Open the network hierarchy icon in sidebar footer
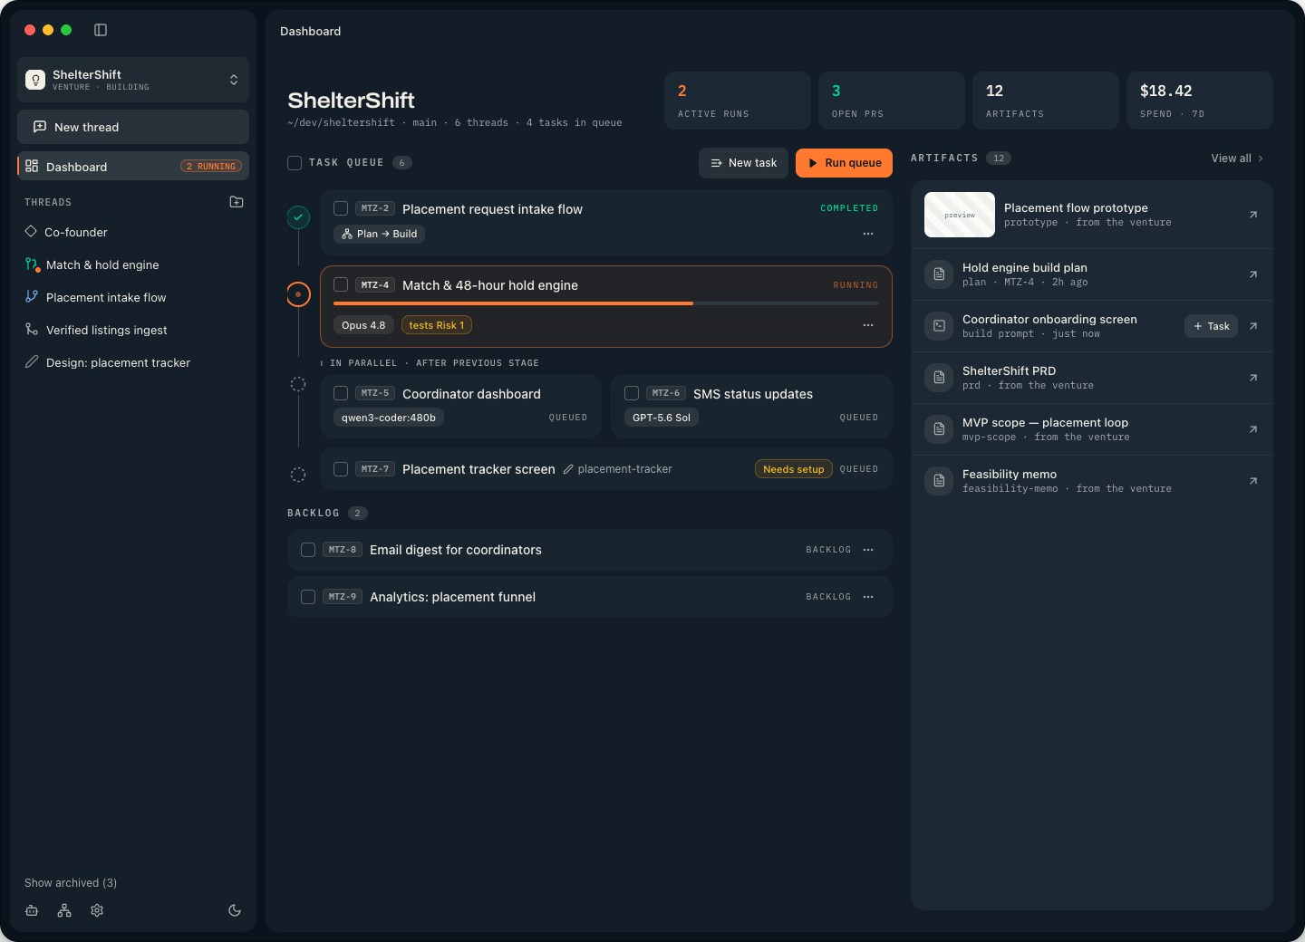1305x942 pixels. 64,910
